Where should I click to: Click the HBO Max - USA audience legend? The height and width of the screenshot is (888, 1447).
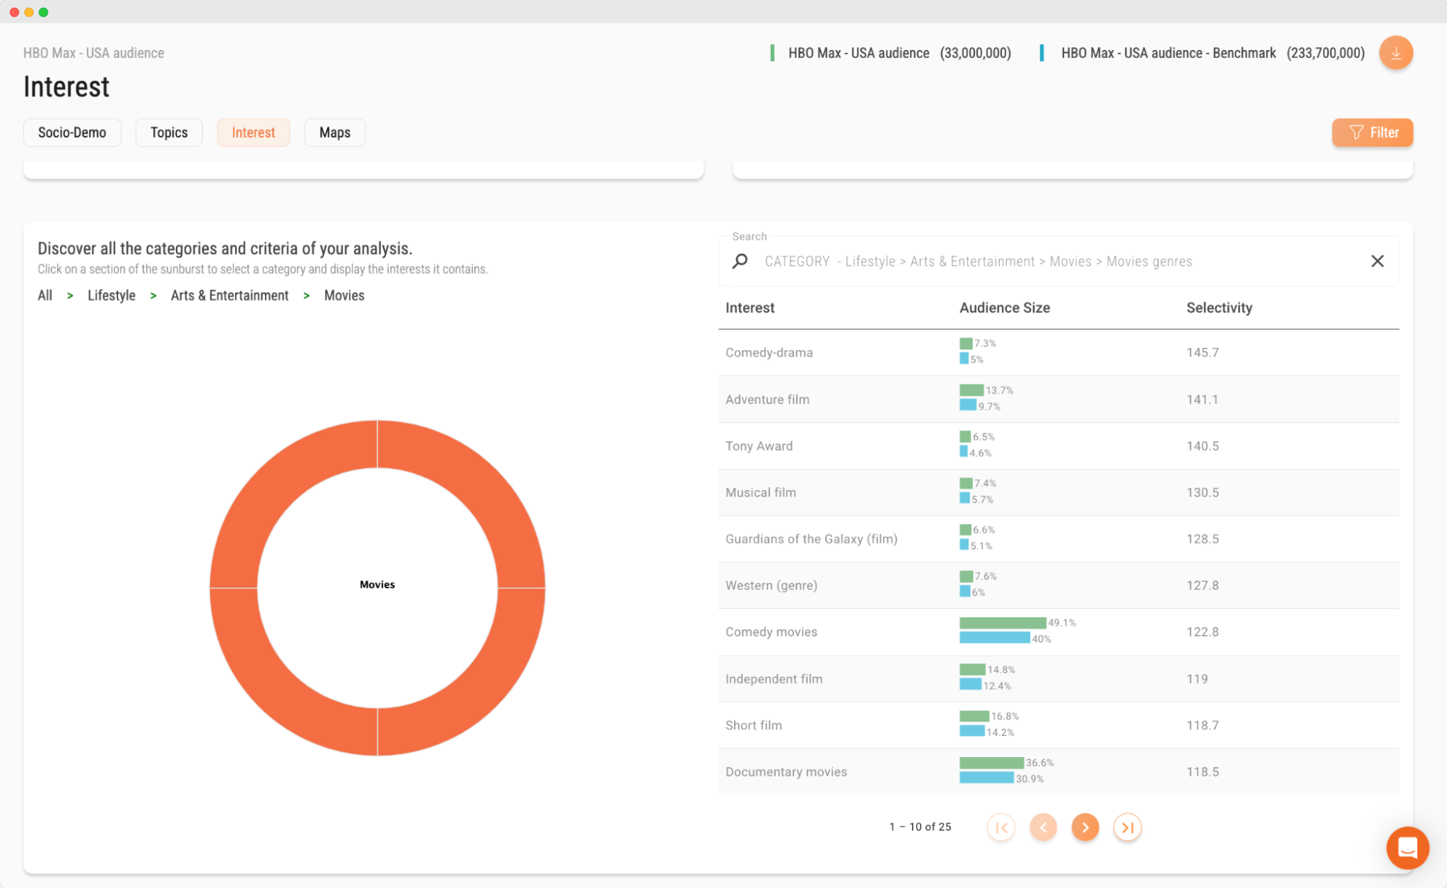coord(890,53)
